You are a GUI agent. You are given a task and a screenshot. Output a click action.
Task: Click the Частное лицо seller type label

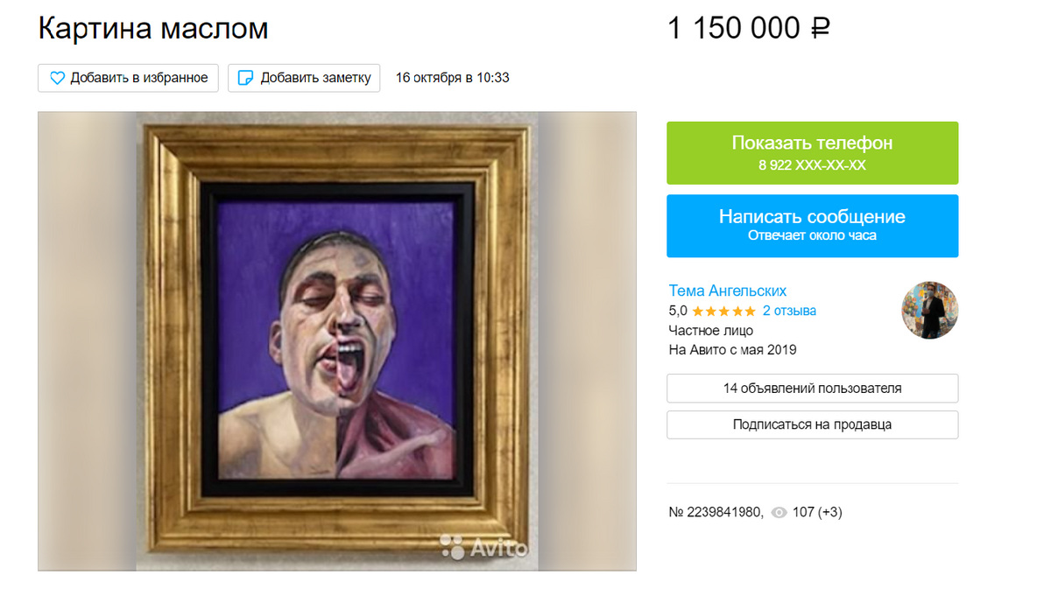coord(710,331)
